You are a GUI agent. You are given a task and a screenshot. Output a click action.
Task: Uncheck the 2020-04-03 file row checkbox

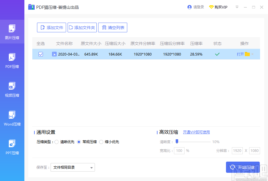[41, 54]
